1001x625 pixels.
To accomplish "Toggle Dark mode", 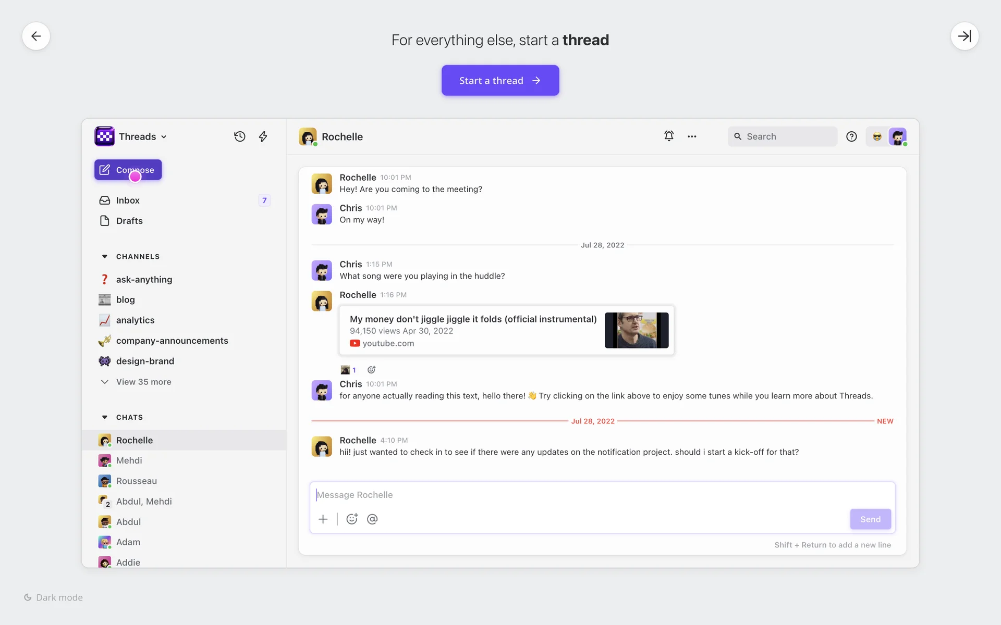I will [x=53, y=597].
